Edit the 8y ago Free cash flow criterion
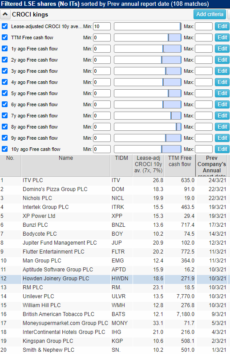The image size is (230, 354). (x=222, y=127)
